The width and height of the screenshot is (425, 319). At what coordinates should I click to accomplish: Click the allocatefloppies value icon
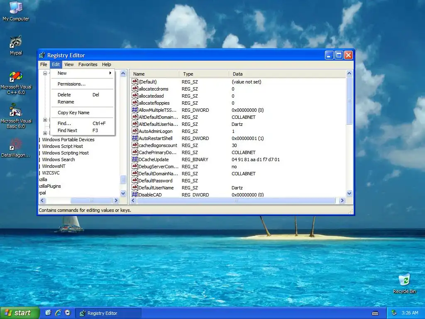coord(135,103)
